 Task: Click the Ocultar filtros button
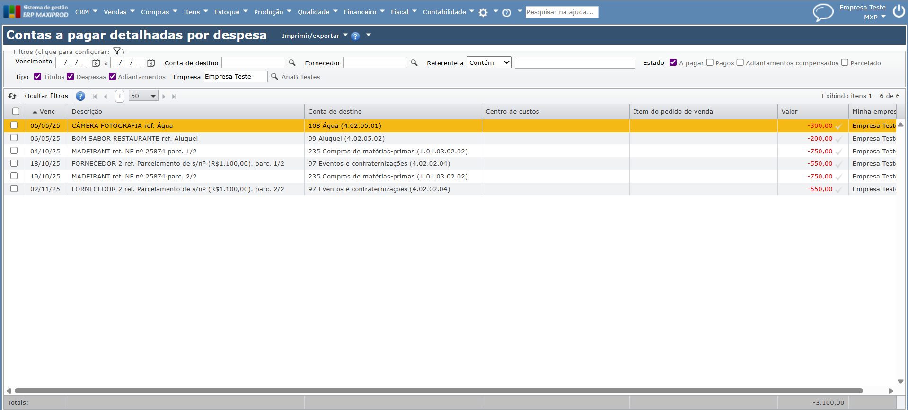click(46, 96)
